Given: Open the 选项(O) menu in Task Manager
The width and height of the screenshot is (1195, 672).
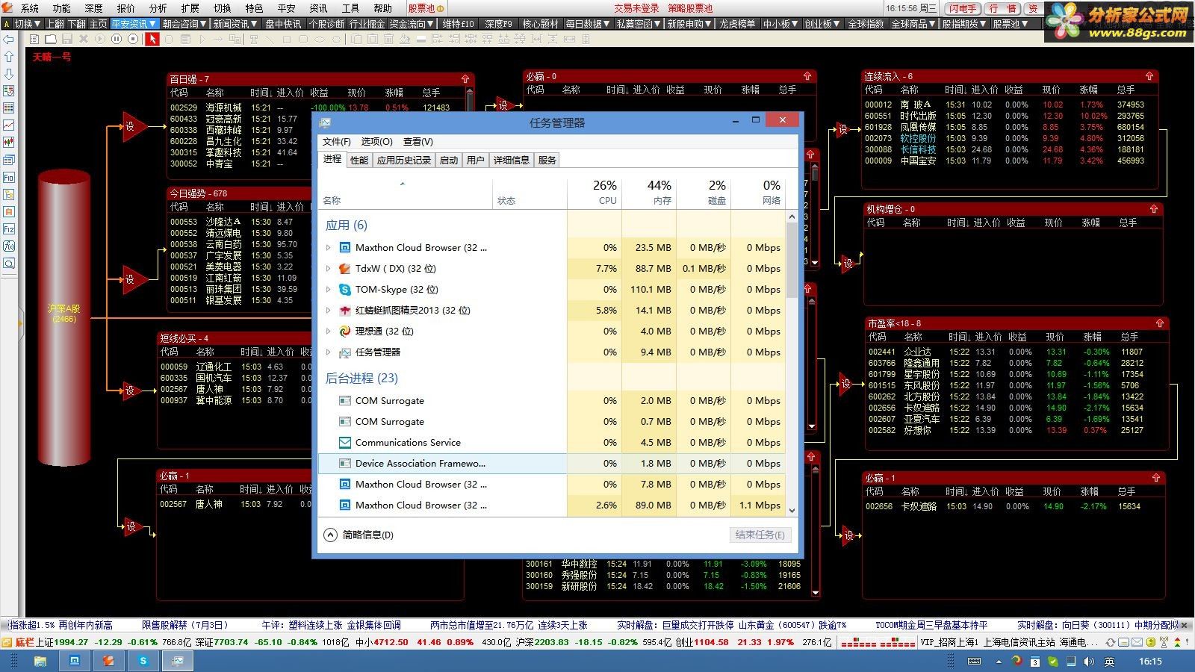Looking at the screenshot, I should 376,141.
